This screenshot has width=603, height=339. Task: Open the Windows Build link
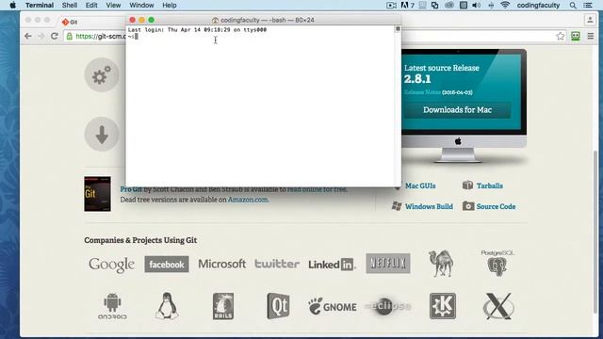pos(429,206)
